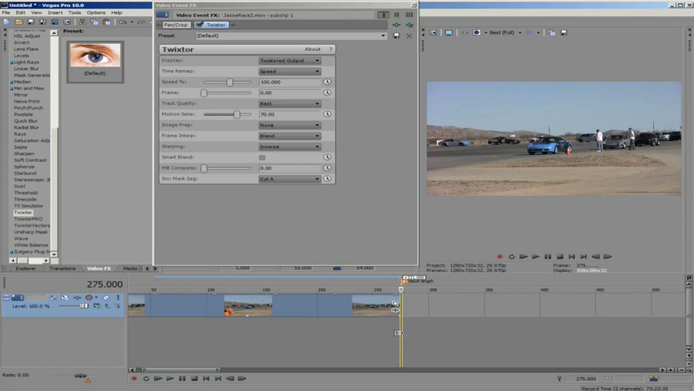The height and width of the screenshot is (391, 694).
Task: Delete the current FX preset
Action: point(409,36)
